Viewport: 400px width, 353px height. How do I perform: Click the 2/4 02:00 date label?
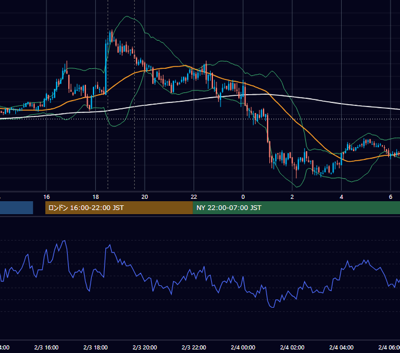click(292, 347)
